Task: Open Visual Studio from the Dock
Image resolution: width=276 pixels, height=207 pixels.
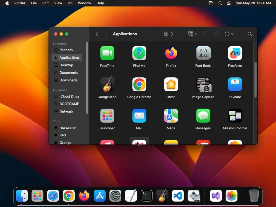Action: [x=216, y=196]
